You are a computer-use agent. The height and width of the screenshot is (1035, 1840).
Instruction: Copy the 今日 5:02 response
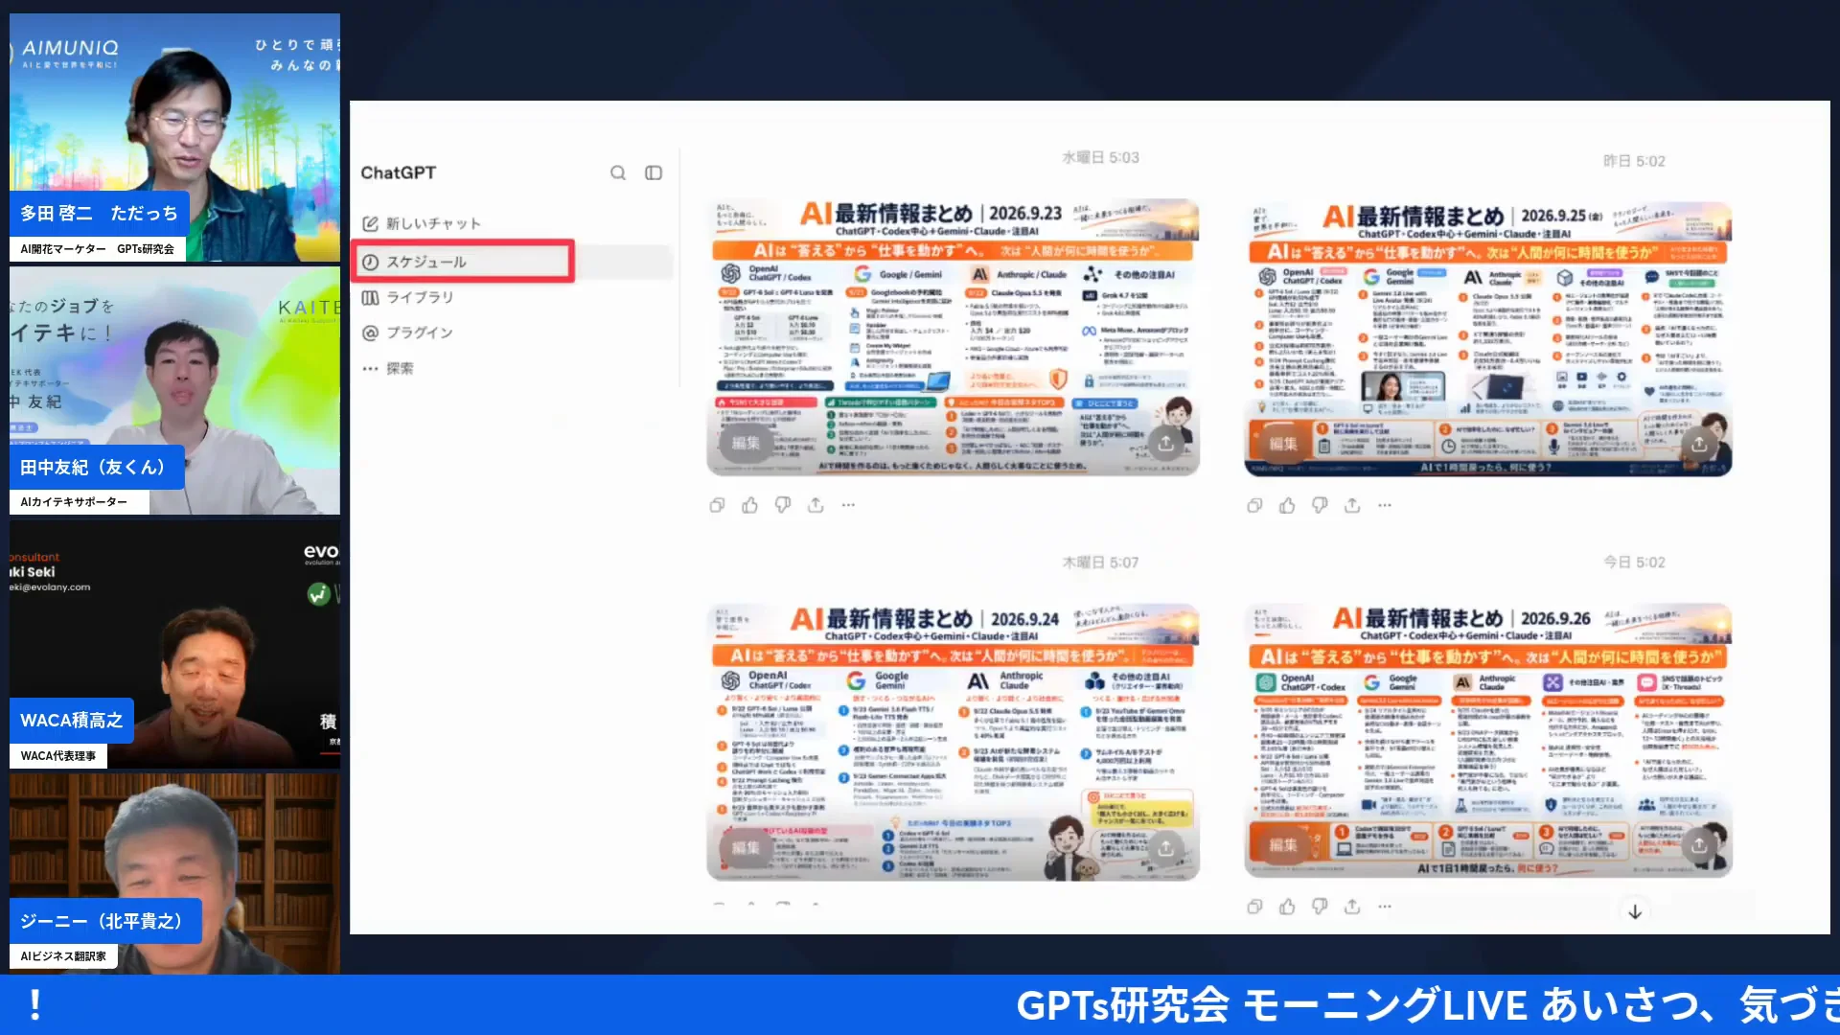coord(1254,906)
